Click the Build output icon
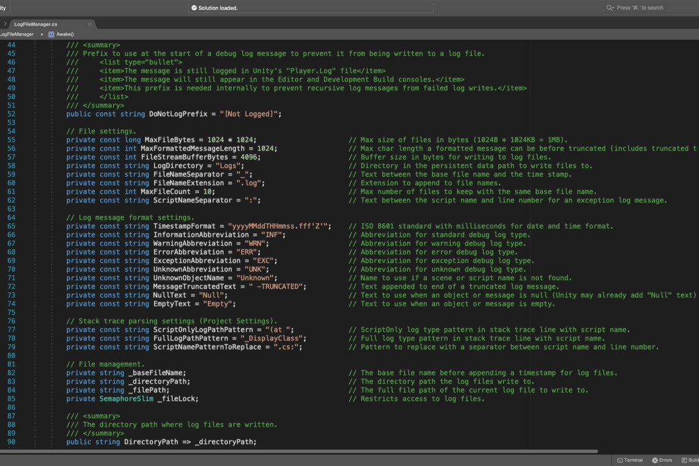Image resolution: width=699 pixels, height=466 pixels. click(683, 460)
